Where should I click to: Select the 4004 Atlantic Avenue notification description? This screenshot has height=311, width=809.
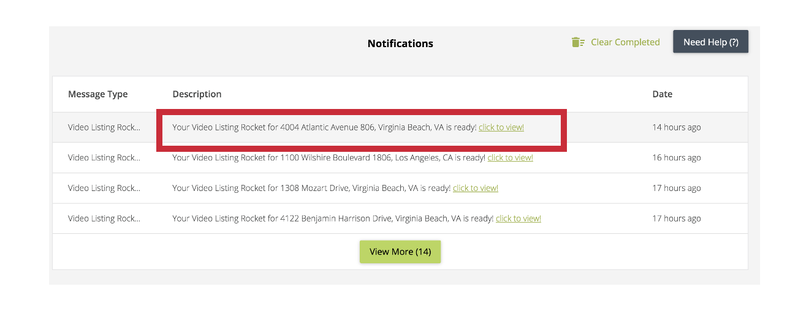point(324,127)
